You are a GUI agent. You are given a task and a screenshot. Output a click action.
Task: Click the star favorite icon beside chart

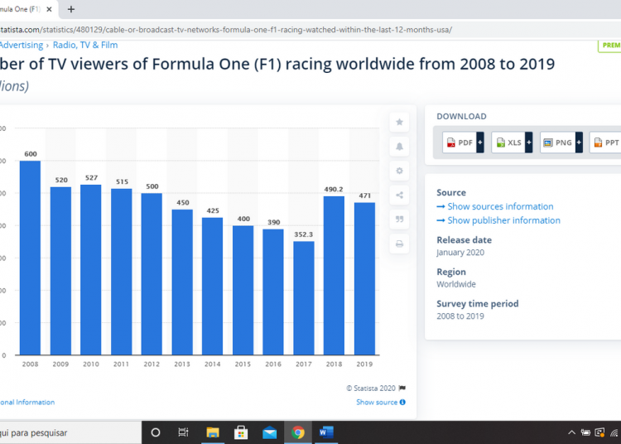pos(400,122)
